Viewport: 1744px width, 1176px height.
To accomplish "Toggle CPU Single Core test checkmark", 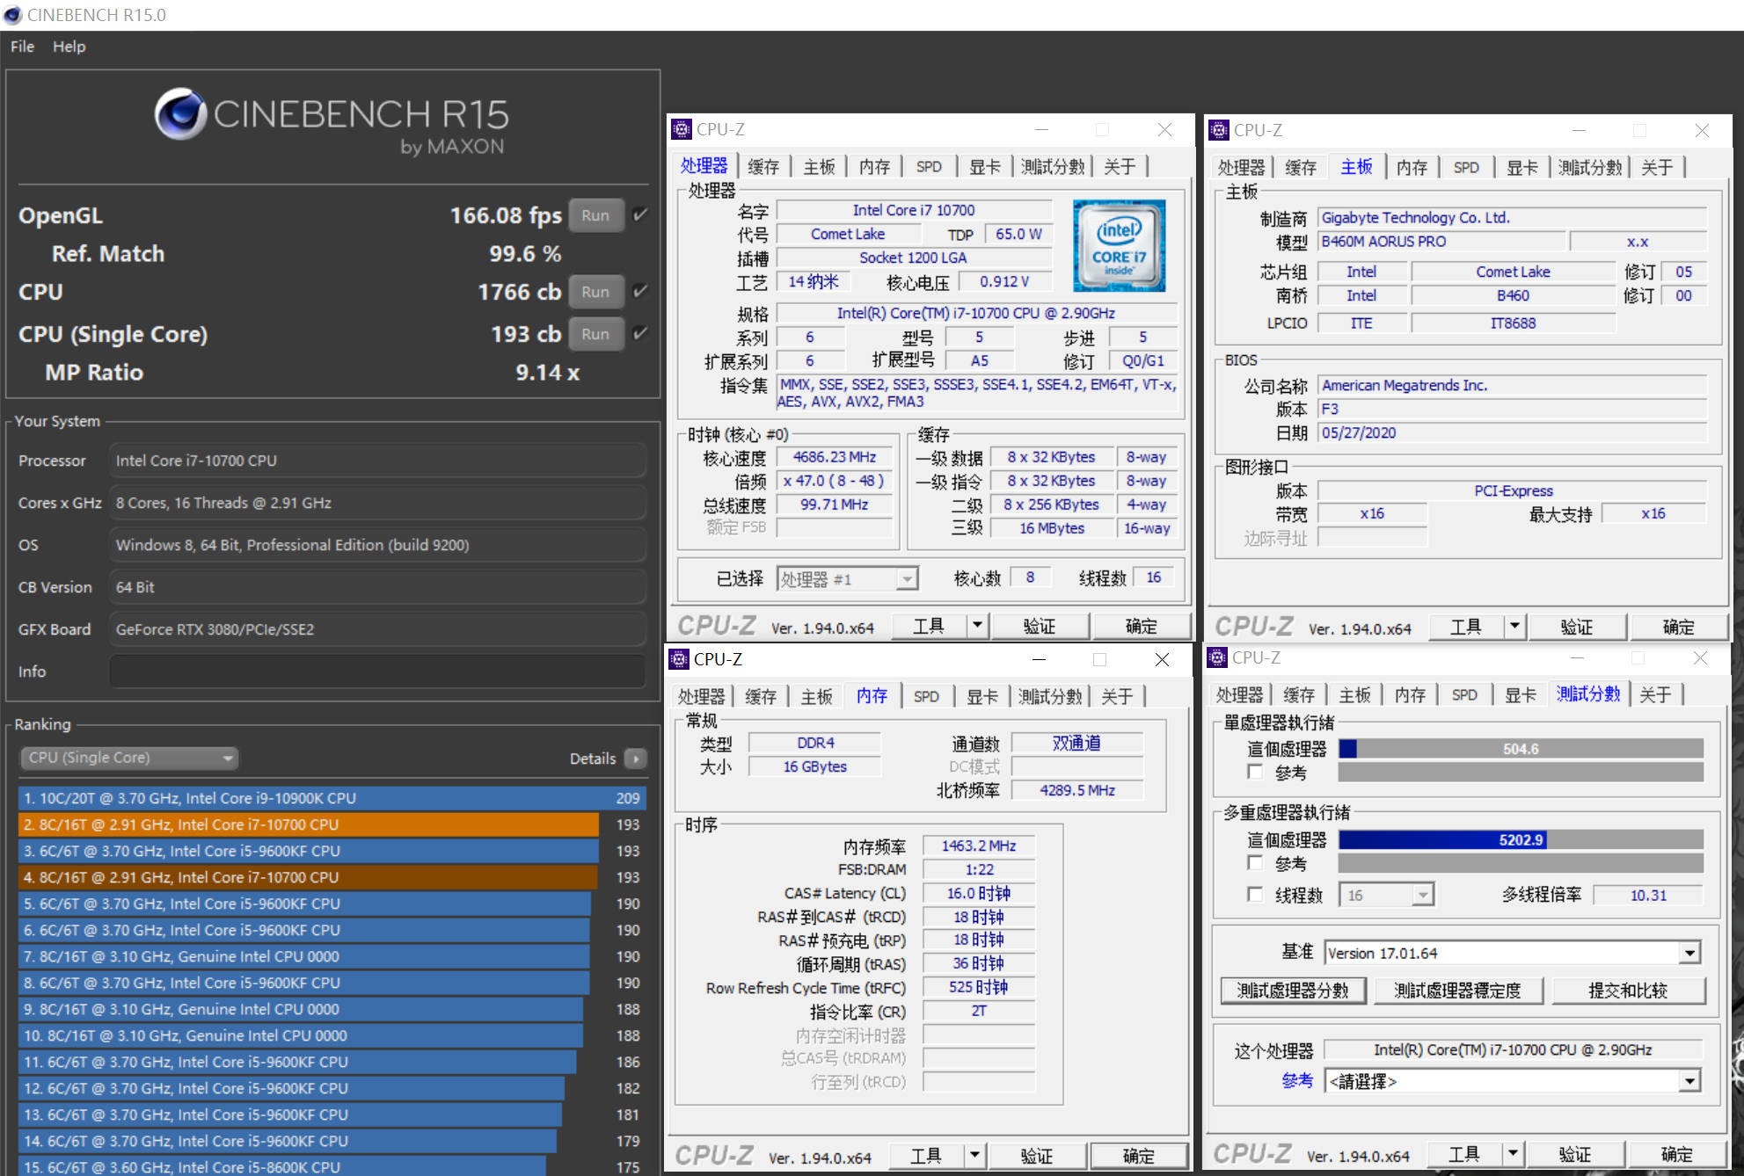I will coord(640,333).
